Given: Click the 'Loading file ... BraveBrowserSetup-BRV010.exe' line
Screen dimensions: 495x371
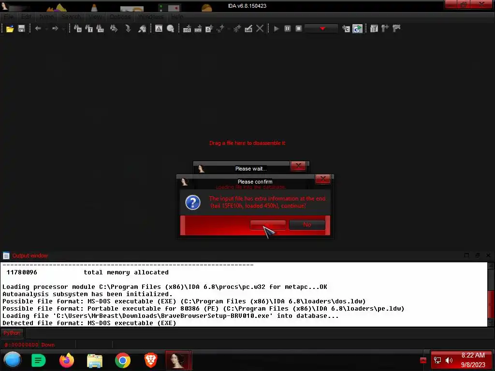Looking at the screenshot, I should pyautogui.click(x=171, y=316).
